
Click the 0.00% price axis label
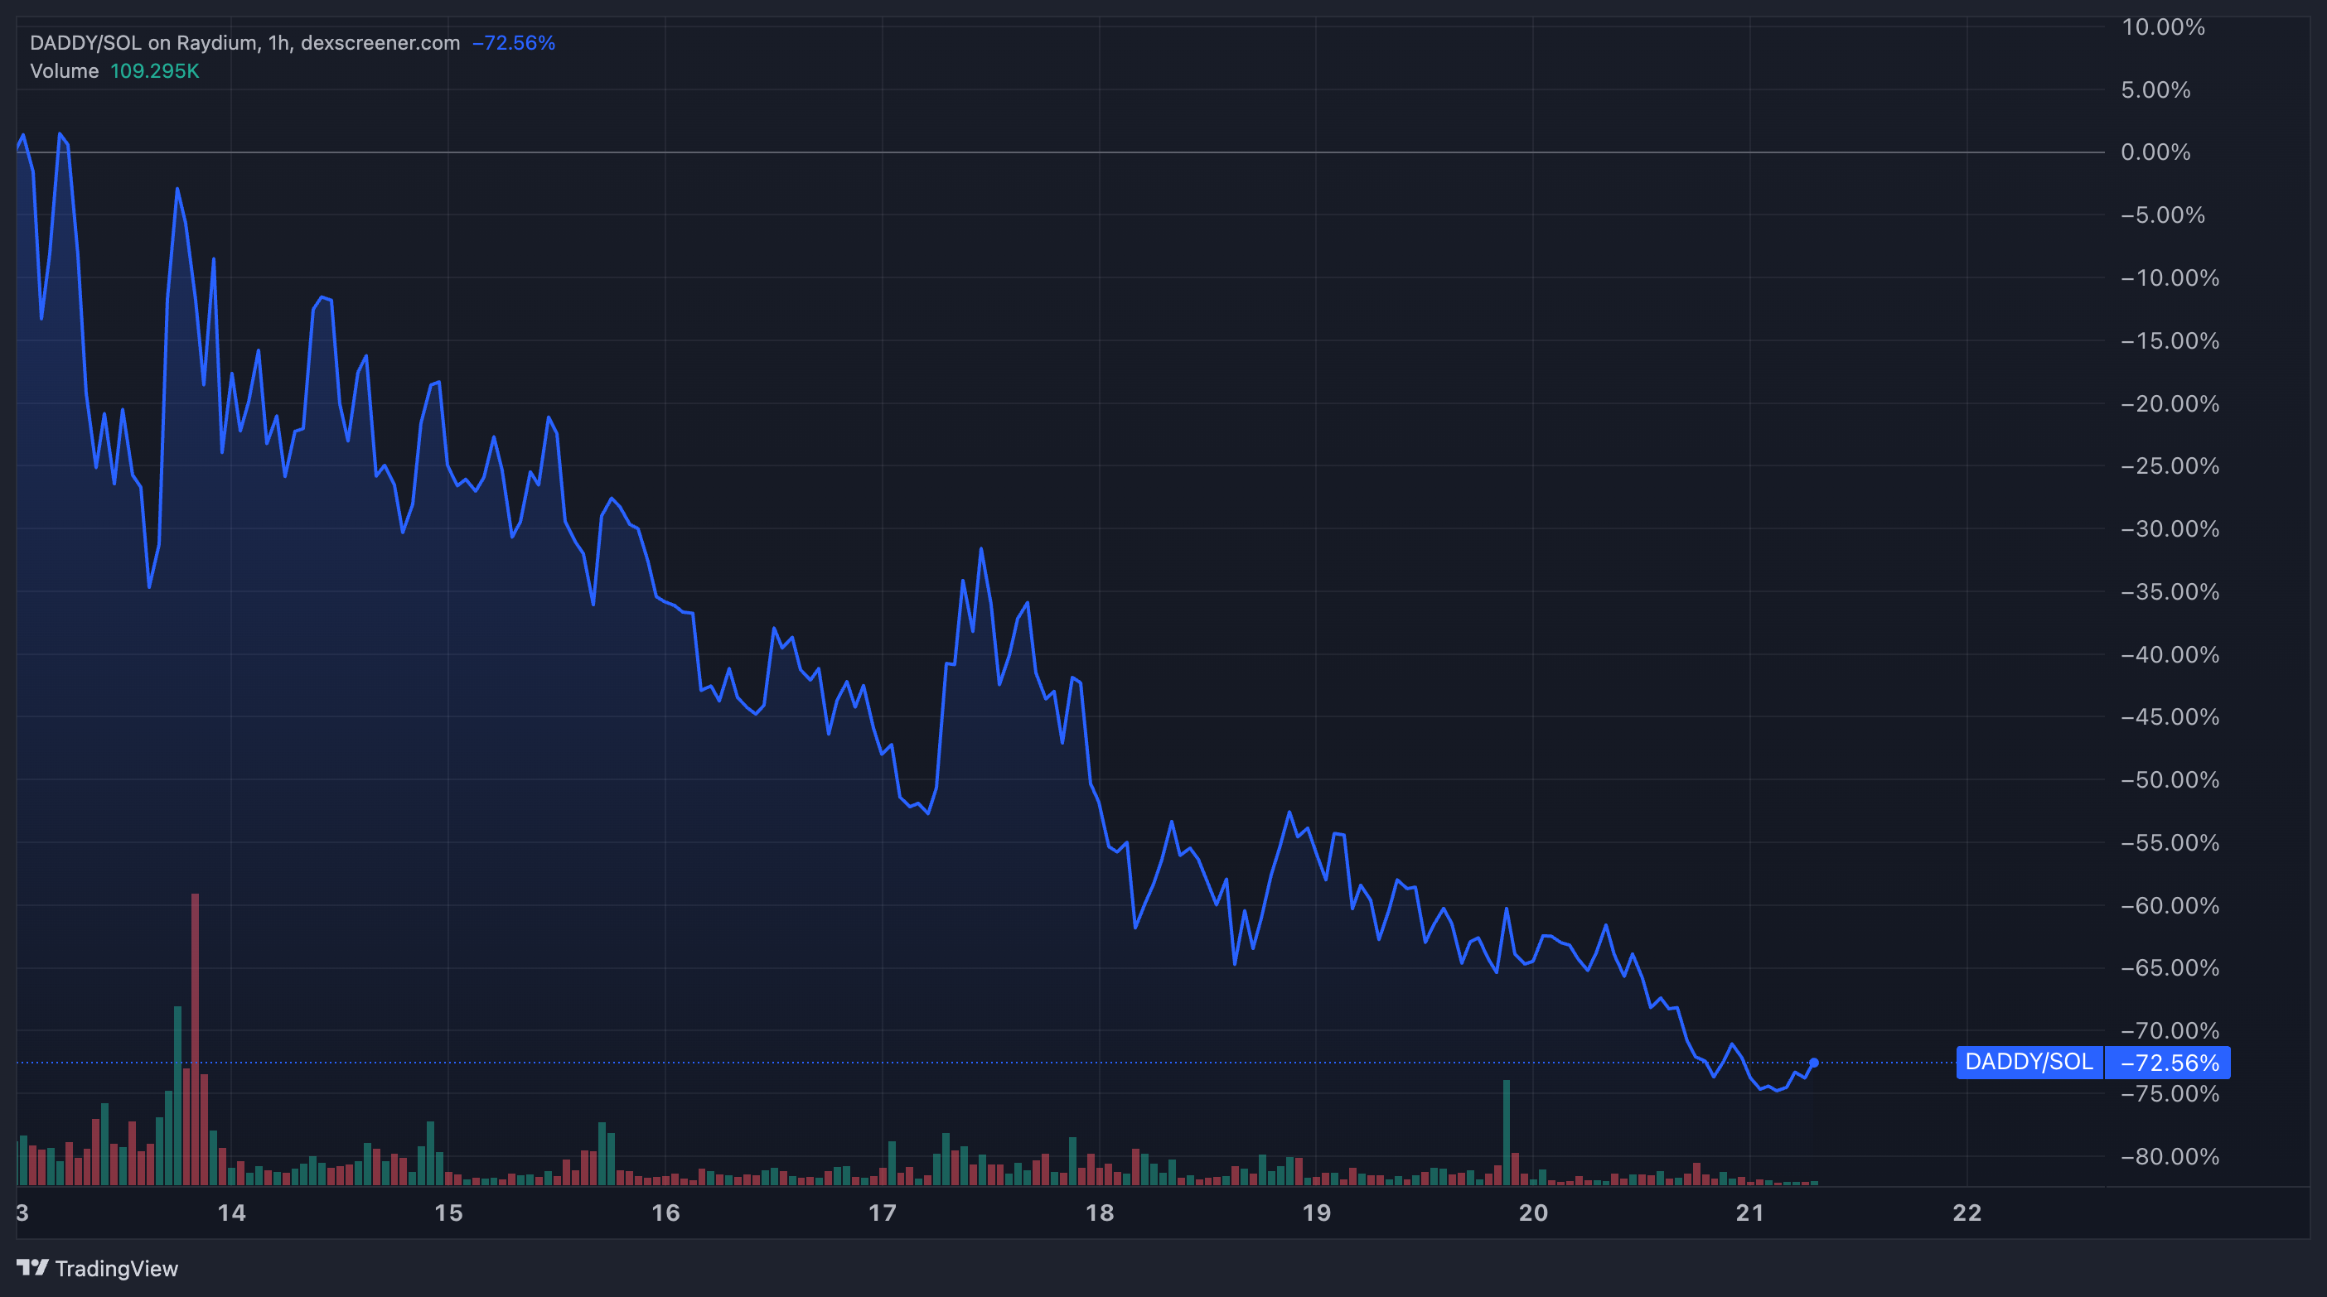click(2155, 152)
